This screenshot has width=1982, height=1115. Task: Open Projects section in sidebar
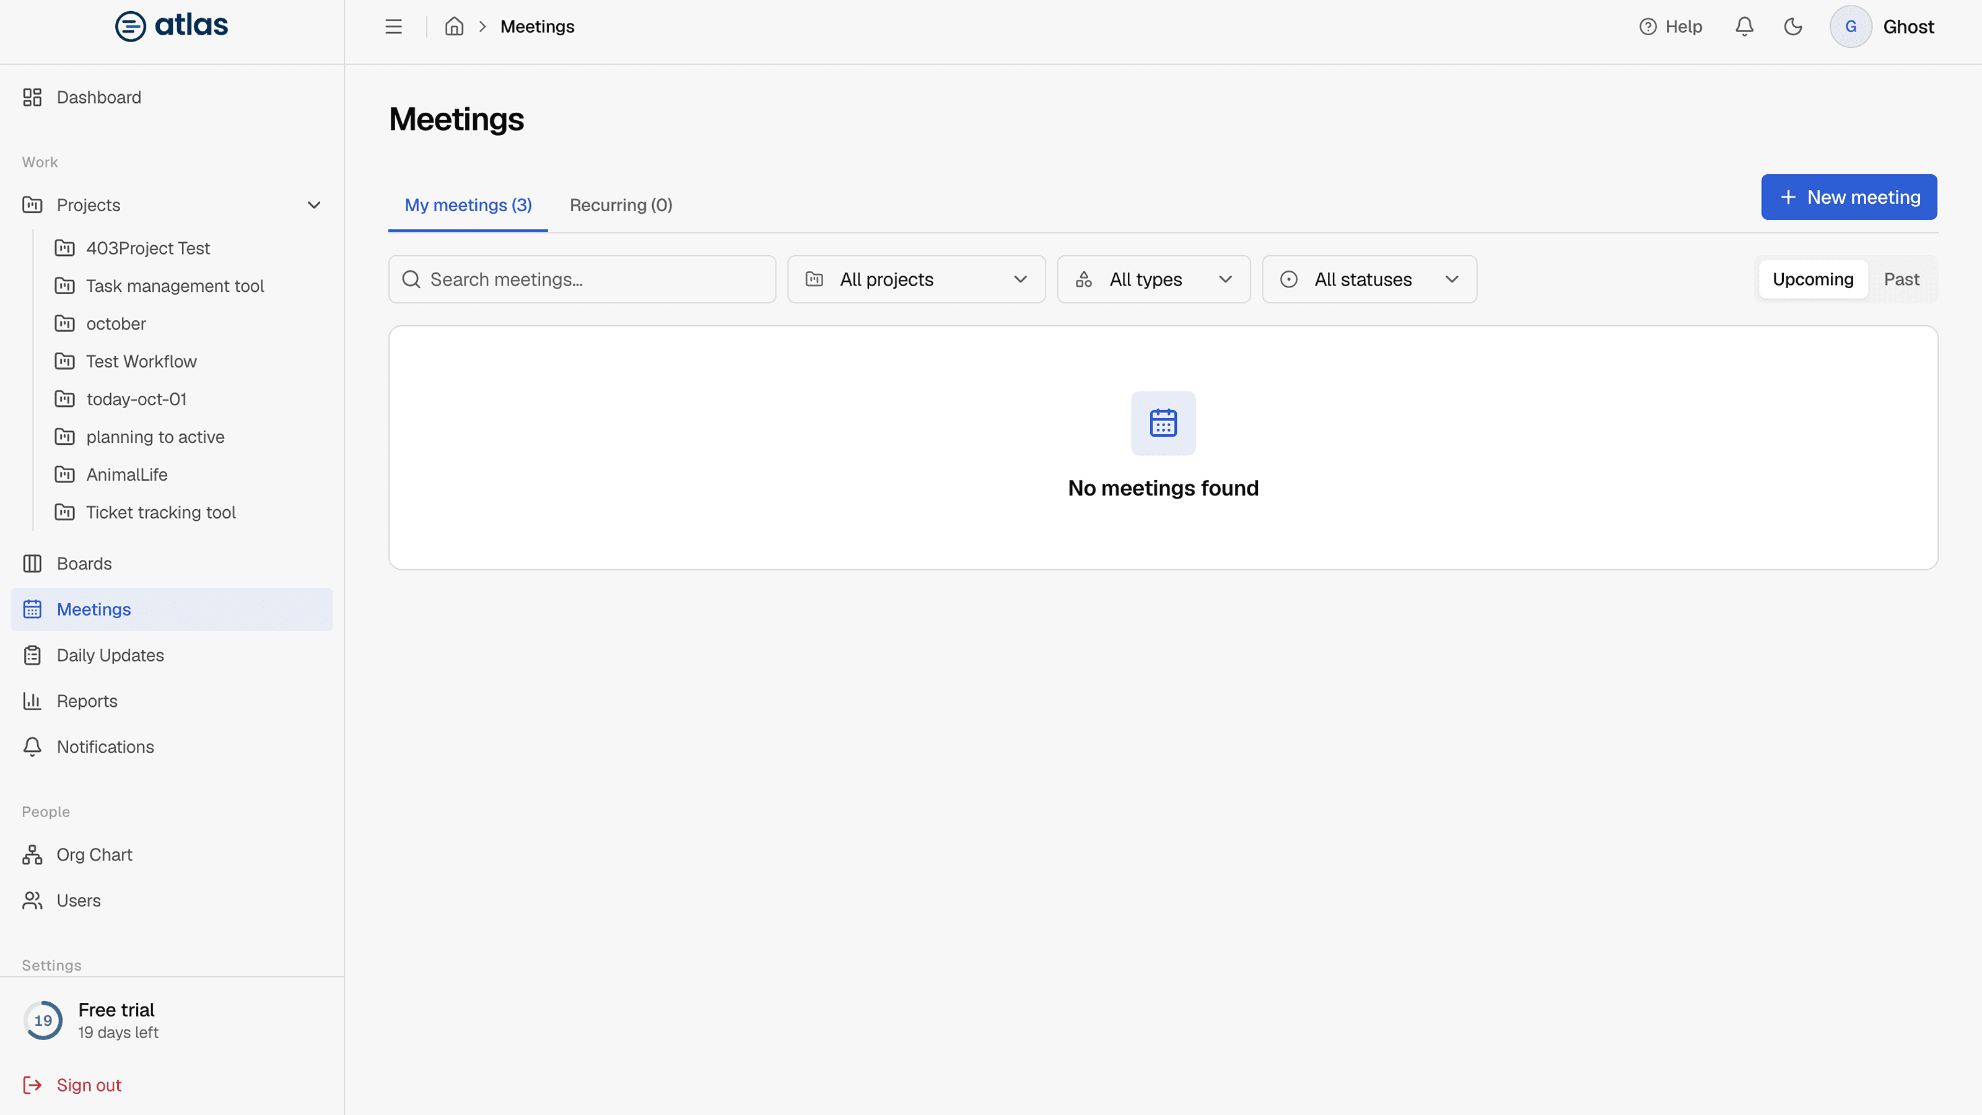click(172, 206)
